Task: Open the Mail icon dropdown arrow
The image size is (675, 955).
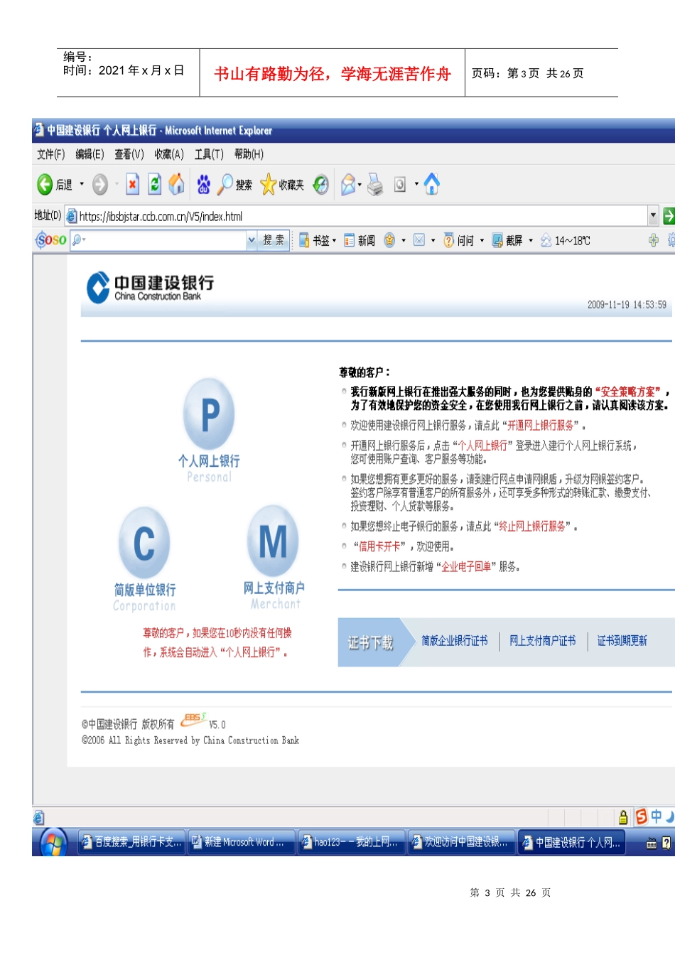Action: click(360, 185)
